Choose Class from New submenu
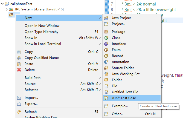Image resolution: width=183 pixels, height=118 pixels. point(132,38)
